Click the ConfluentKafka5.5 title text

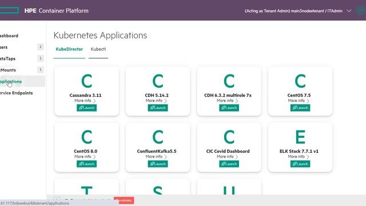157,151
